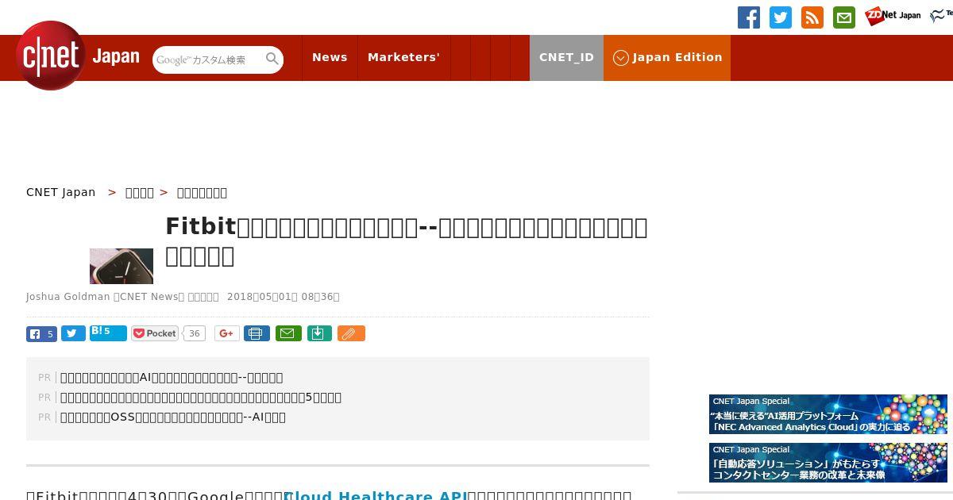Share article on Facebook, count 5
Image resolution: width=953 pixels, height=500 pixels.
41,334
